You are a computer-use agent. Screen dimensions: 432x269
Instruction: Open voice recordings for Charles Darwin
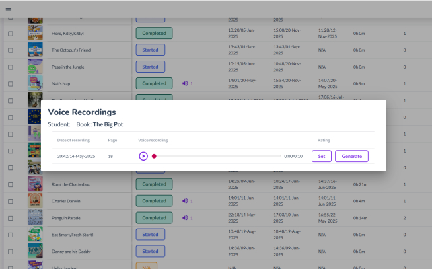(186, 201)
